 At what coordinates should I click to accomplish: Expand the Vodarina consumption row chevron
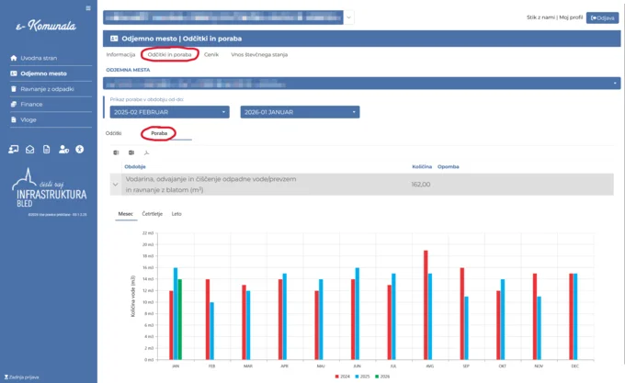pyautogui.click(x=114, y=184)
